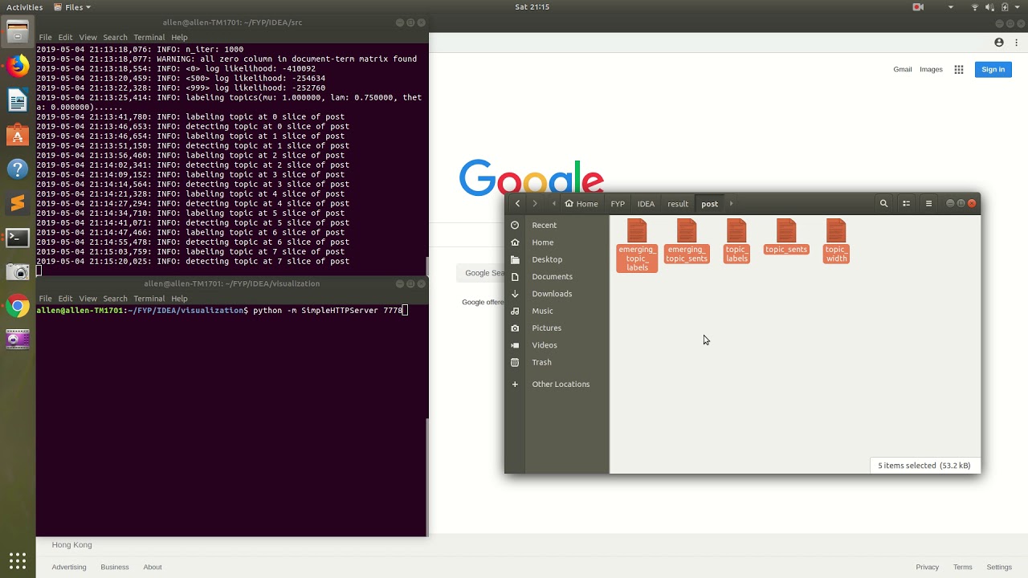This screenshot has height=578, width=1028.
Task: Go to the result folder breadcrumb
Action: click(678, 204)
